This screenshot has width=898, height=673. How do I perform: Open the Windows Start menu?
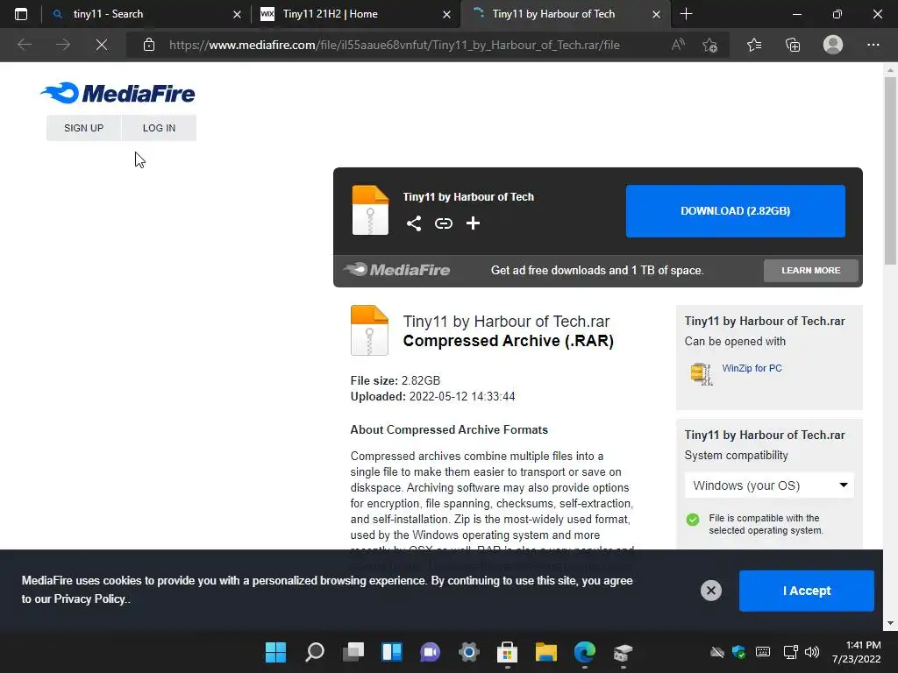coord(275,652)
